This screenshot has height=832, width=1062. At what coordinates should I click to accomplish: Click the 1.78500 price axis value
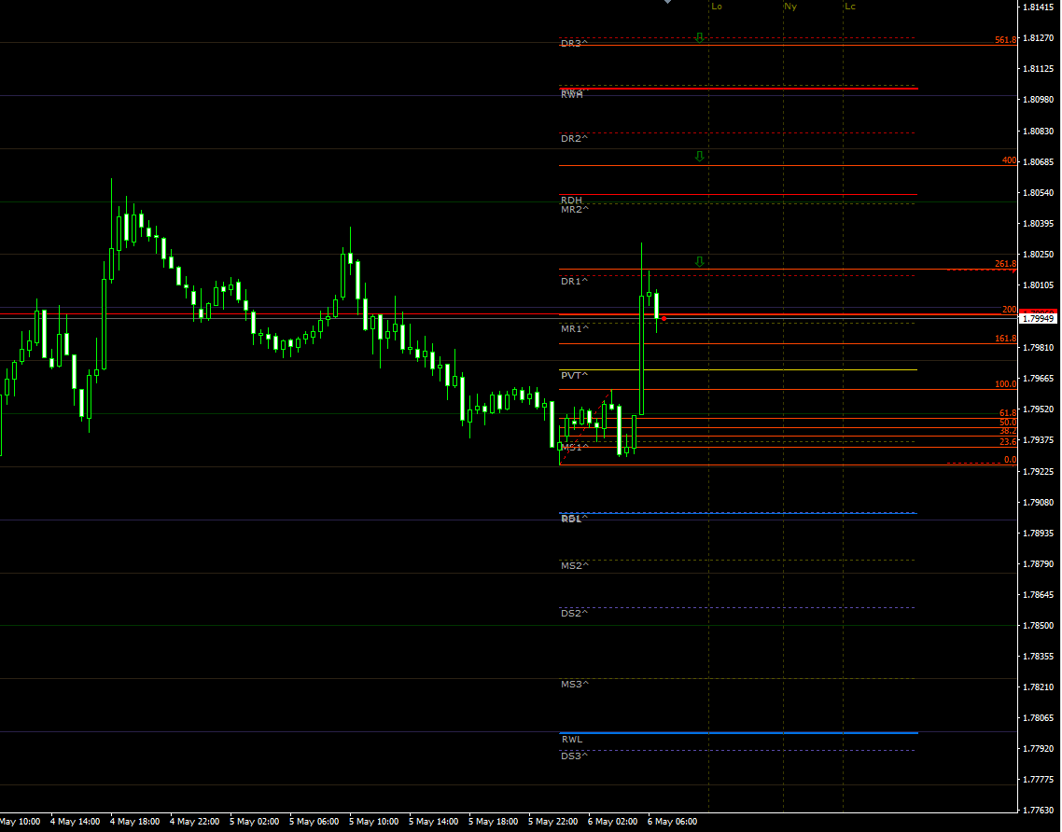(1039, 626)
